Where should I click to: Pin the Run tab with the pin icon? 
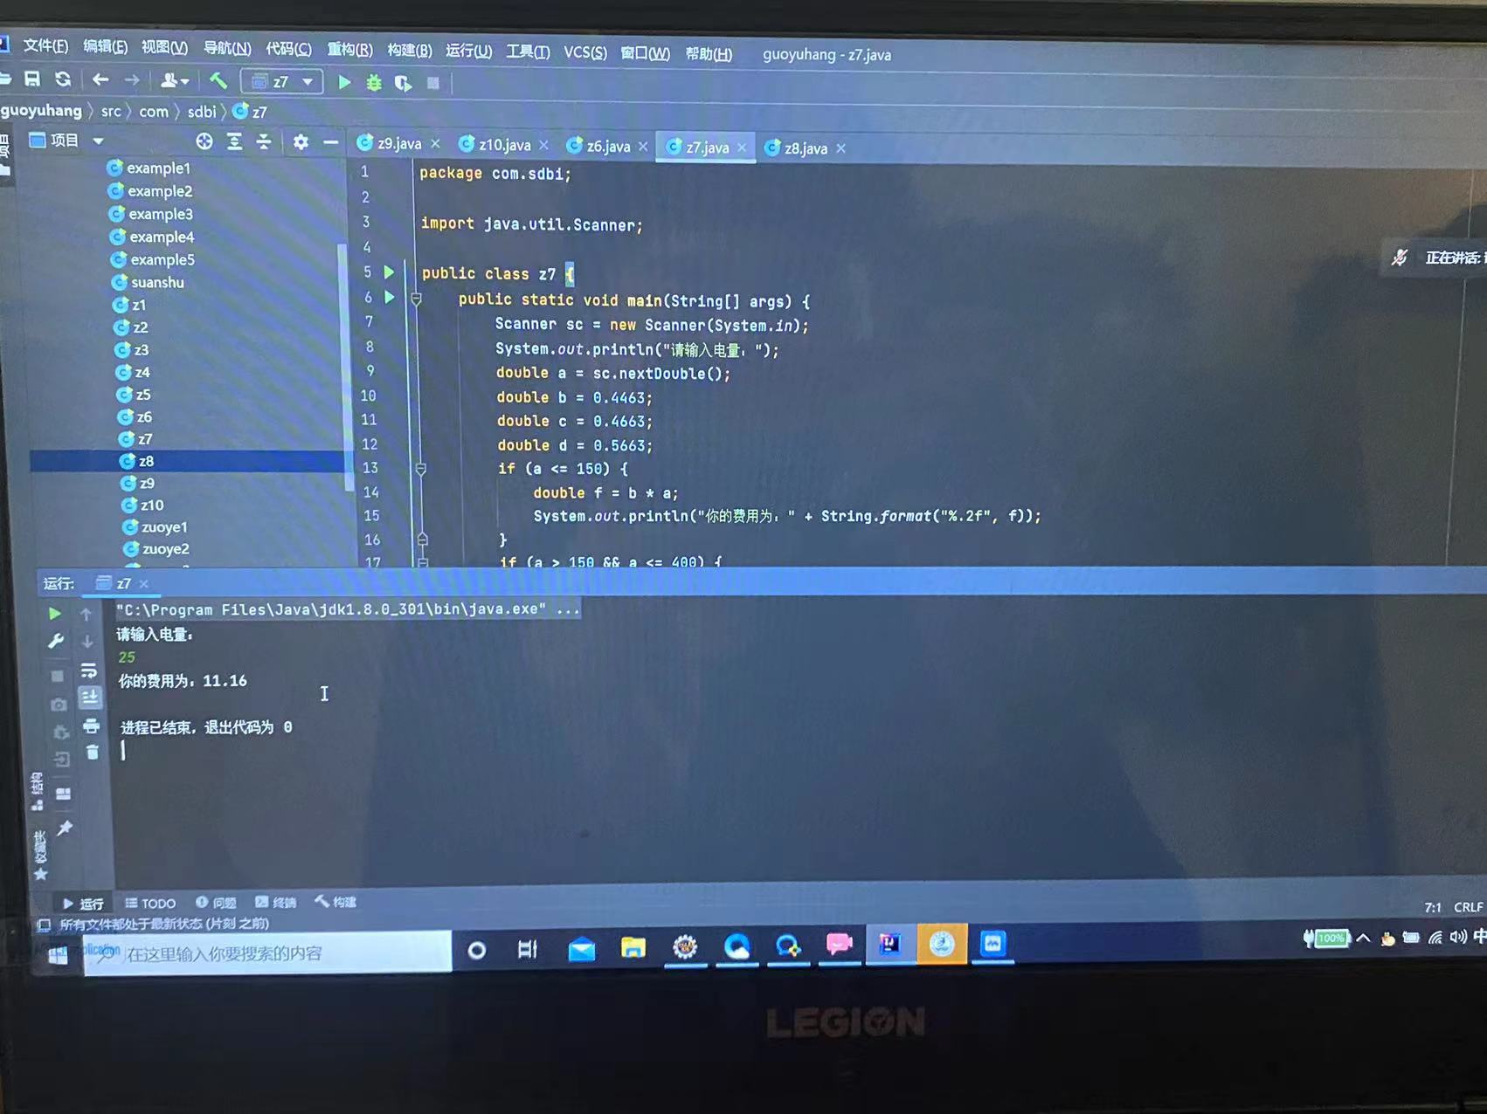tap(65, 829)
